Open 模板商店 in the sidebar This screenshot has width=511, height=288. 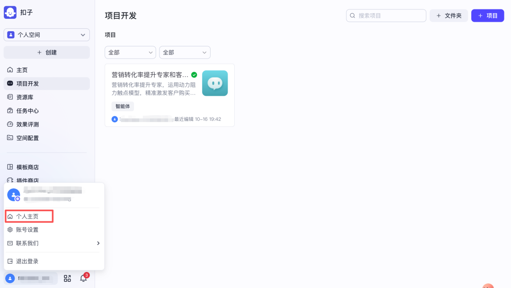tap(46, 167)
